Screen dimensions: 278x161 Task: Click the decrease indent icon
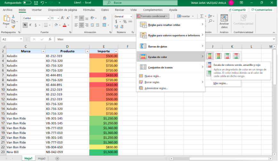tap(92, 25)
